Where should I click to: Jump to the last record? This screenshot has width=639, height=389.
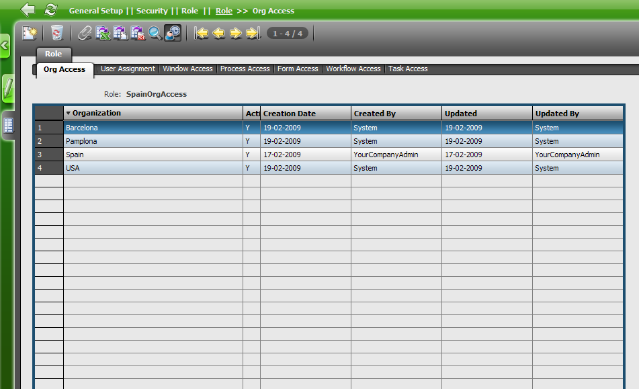(x=253, y=33)
